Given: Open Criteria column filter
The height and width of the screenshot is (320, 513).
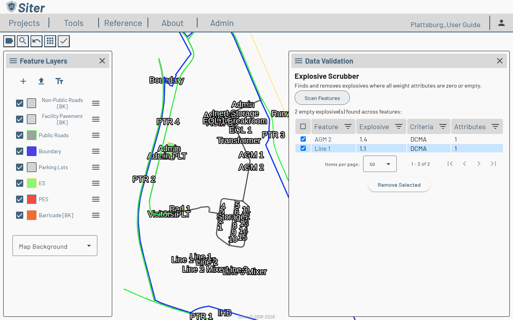Looking at the screenshot, I should click(x=443, y=126).
